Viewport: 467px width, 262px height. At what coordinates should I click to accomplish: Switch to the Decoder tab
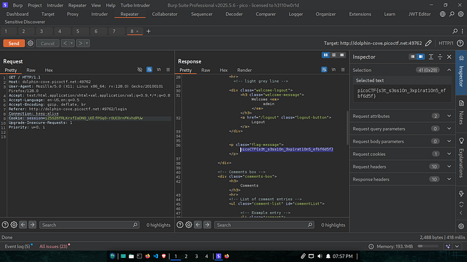(x=234, y=14)
